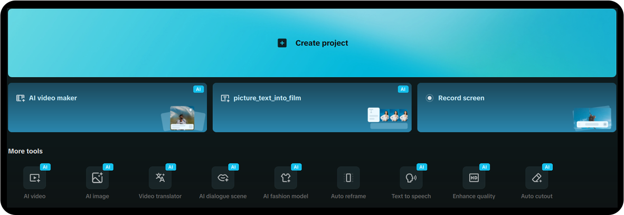Click the picture_text_into_film preview thumbnail
Viewport: 624px width, 215px height.
[388, 118]
